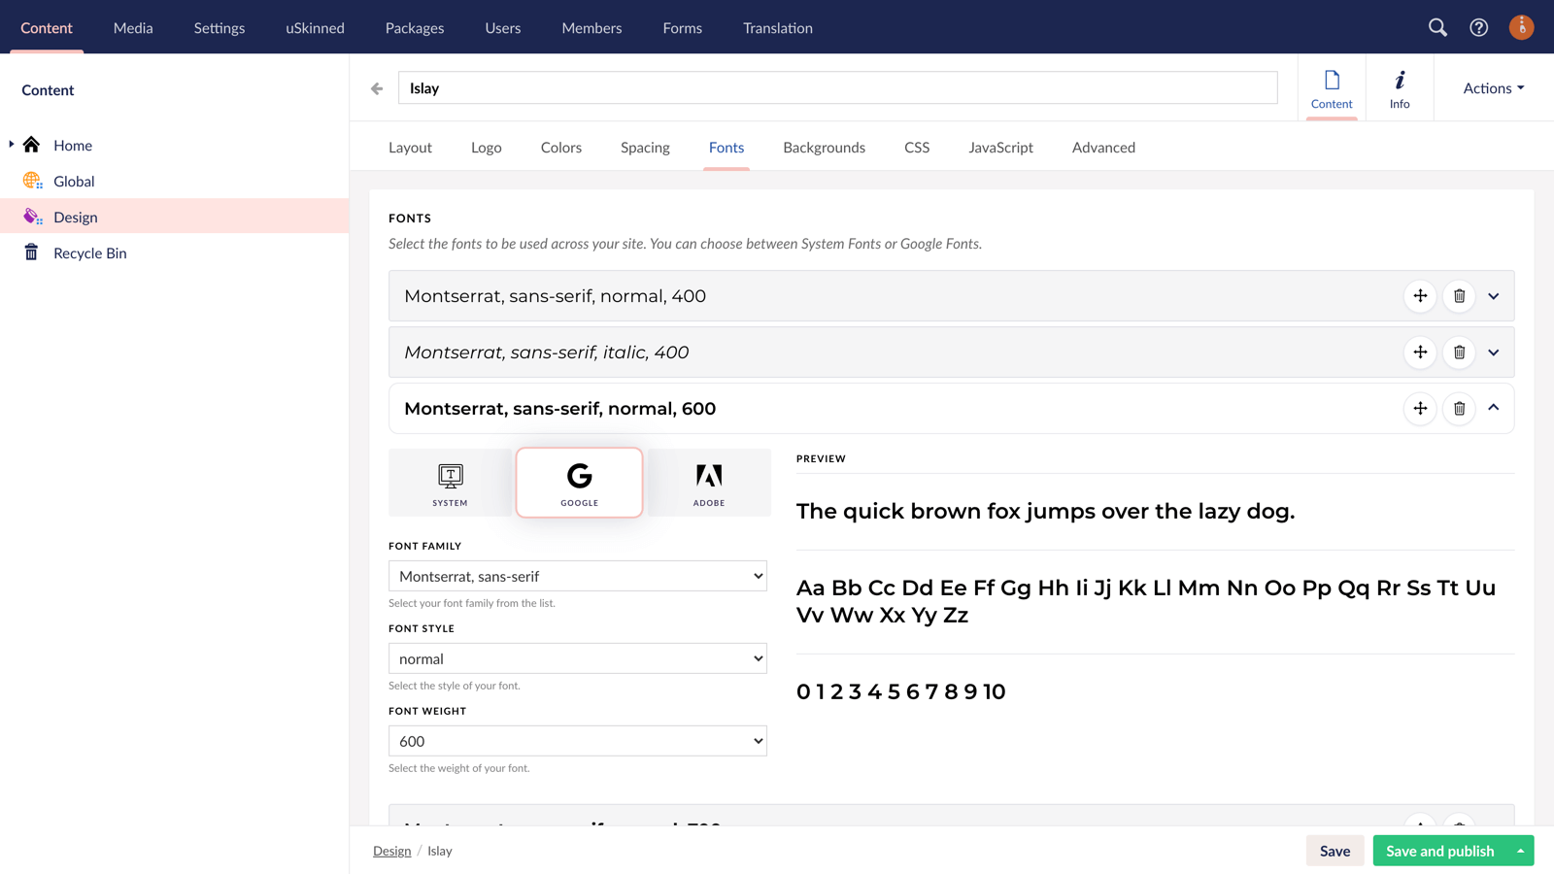Viewport: 1554px width, 874px height.
Task: Open the search magnifier icon
Action: pos(1438,27)
